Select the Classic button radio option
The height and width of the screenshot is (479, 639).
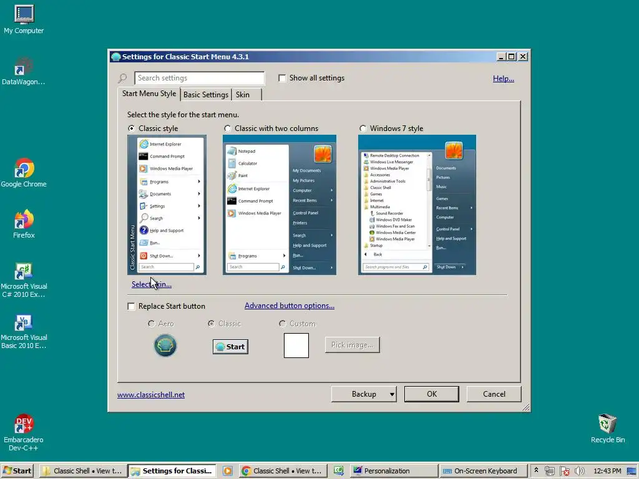[x=211, y=324]
